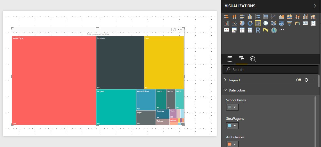Click the highlighted treemap visual icon
This screenshot has width=321, height=147.
pyautogui.click(x=258, y=23)
